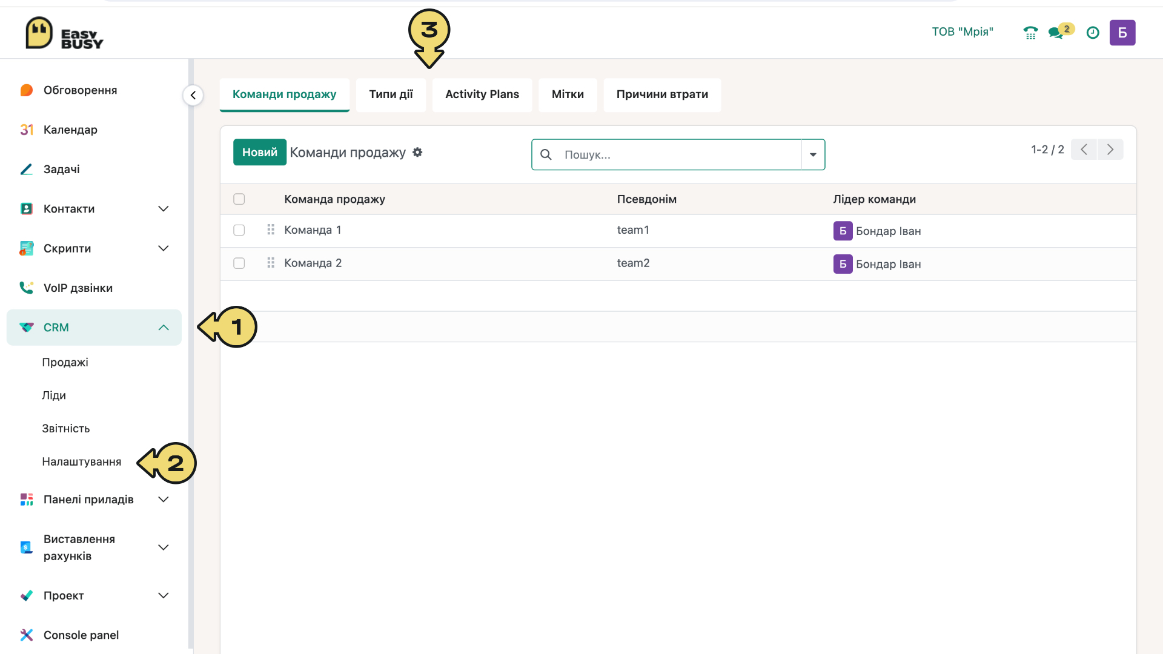Viewport: 1163px width, 654px height.
Task: Grab the drag handle of Команда 1
Action: tap(271, 230)
